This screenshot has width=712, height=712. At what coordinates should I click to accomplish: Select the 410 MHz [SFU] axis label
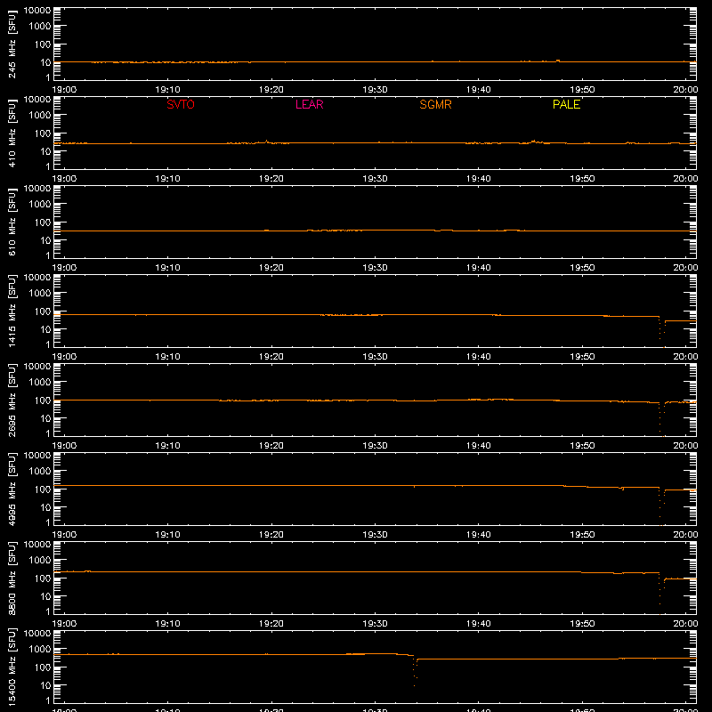pyautogui.click(x=12, y=133)
